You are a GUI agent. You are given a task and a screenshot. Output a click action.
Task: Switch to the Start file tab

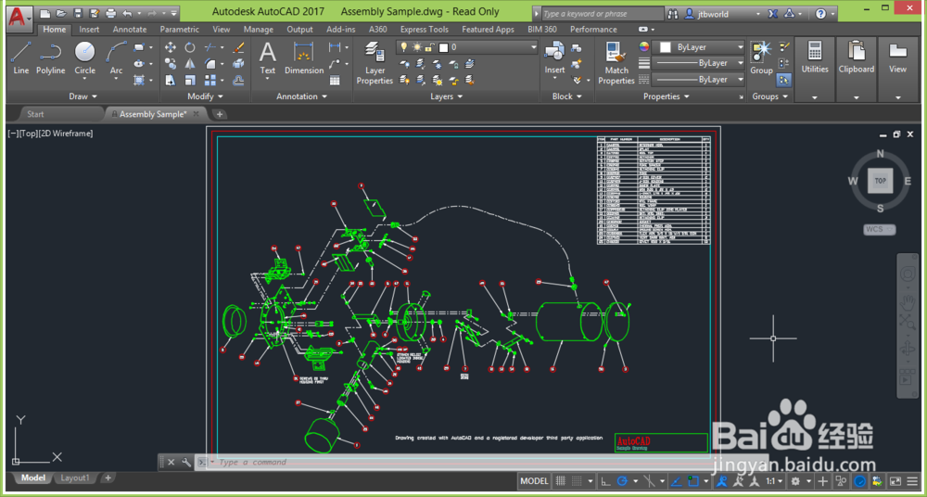click(35, 114)
